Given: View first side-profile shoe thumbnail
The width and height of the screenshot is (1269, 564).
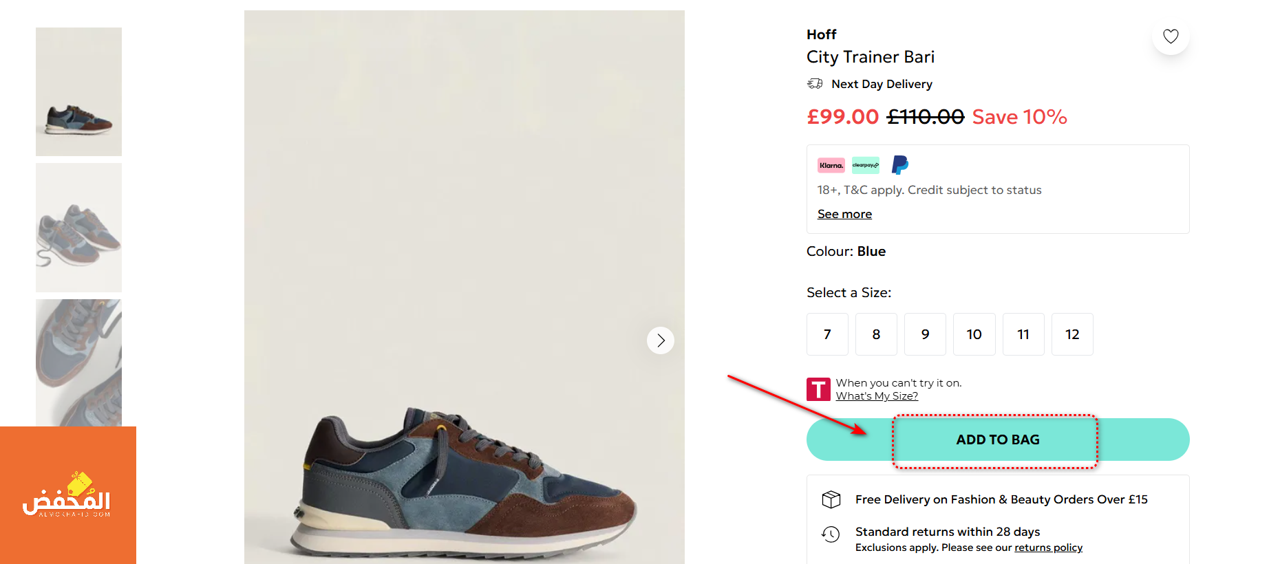Looking at the screenshot, I should (78, 91).
